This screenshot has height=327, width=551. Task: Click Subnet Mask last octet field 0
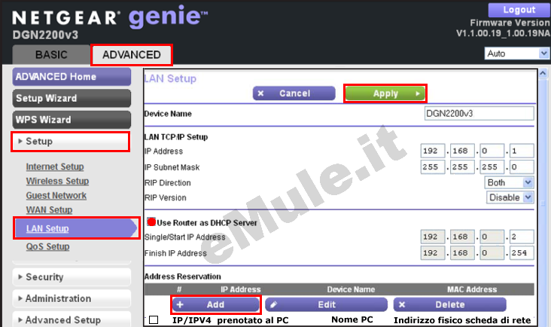click(x=522, y=167)
